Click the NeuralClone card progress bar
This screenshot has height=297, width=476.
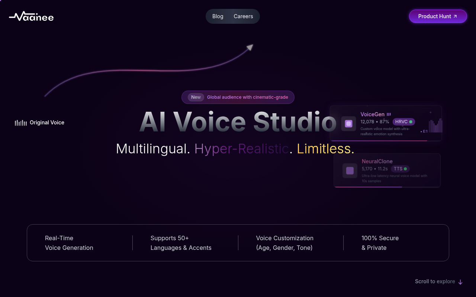(x=368, y=187)
